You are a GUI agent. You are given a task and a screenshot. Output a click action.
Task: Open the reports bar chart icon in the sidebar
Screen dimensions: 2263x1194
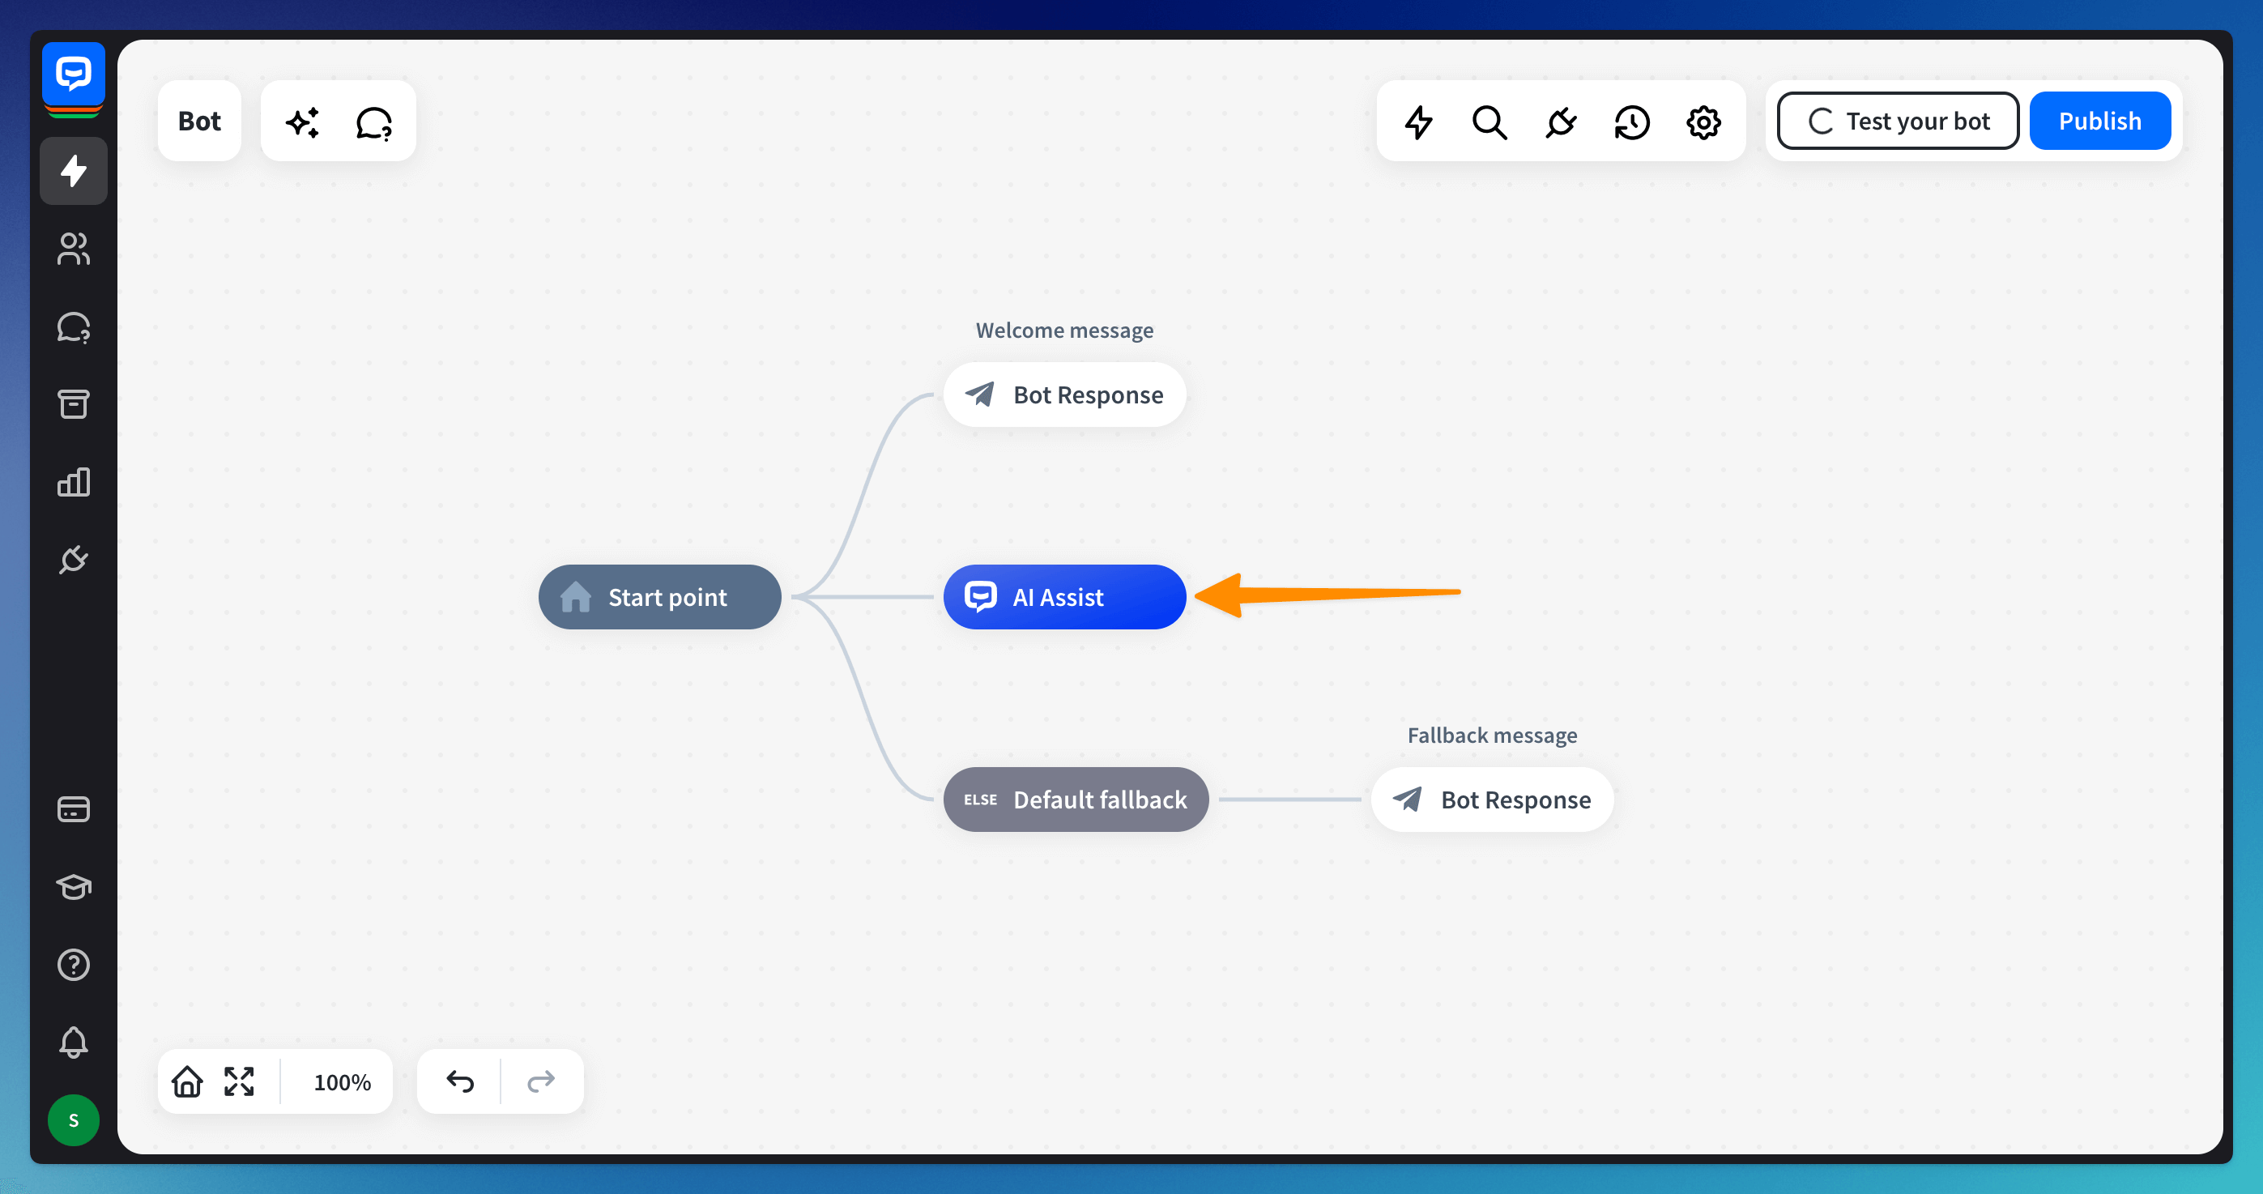[x=73, y=481]
